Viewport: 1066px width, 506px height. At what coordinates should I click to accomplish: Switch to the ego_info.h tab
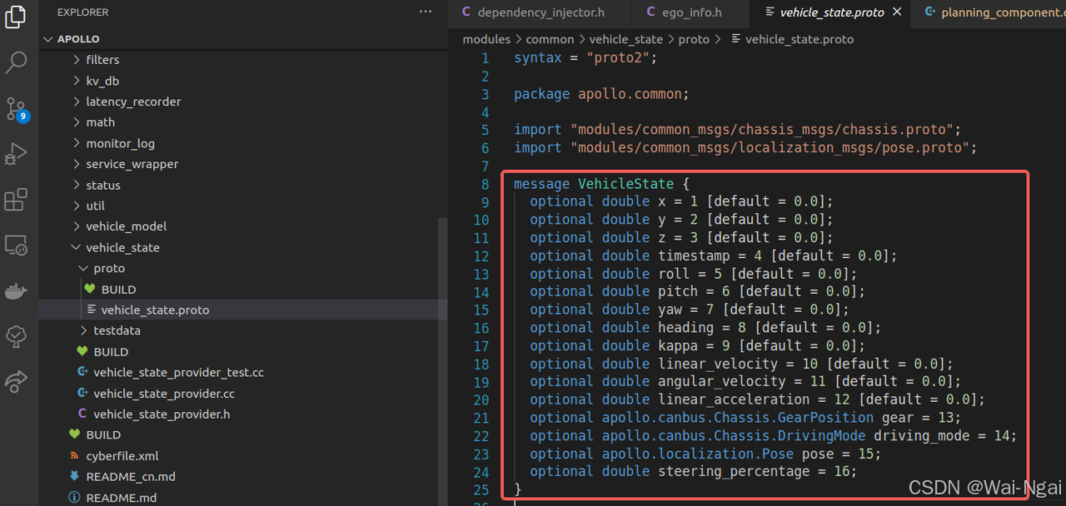688,12
